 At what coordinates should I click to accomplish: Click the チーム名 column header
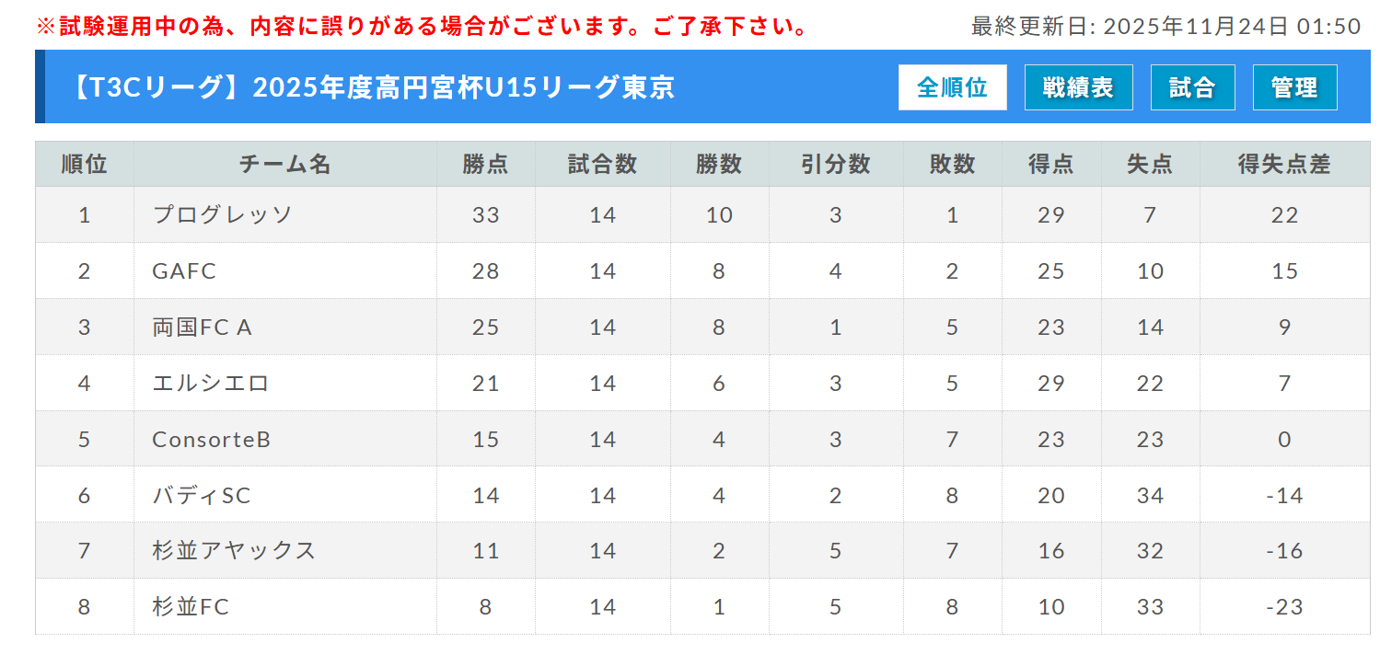pyautogui.click(x=284, y=165)
